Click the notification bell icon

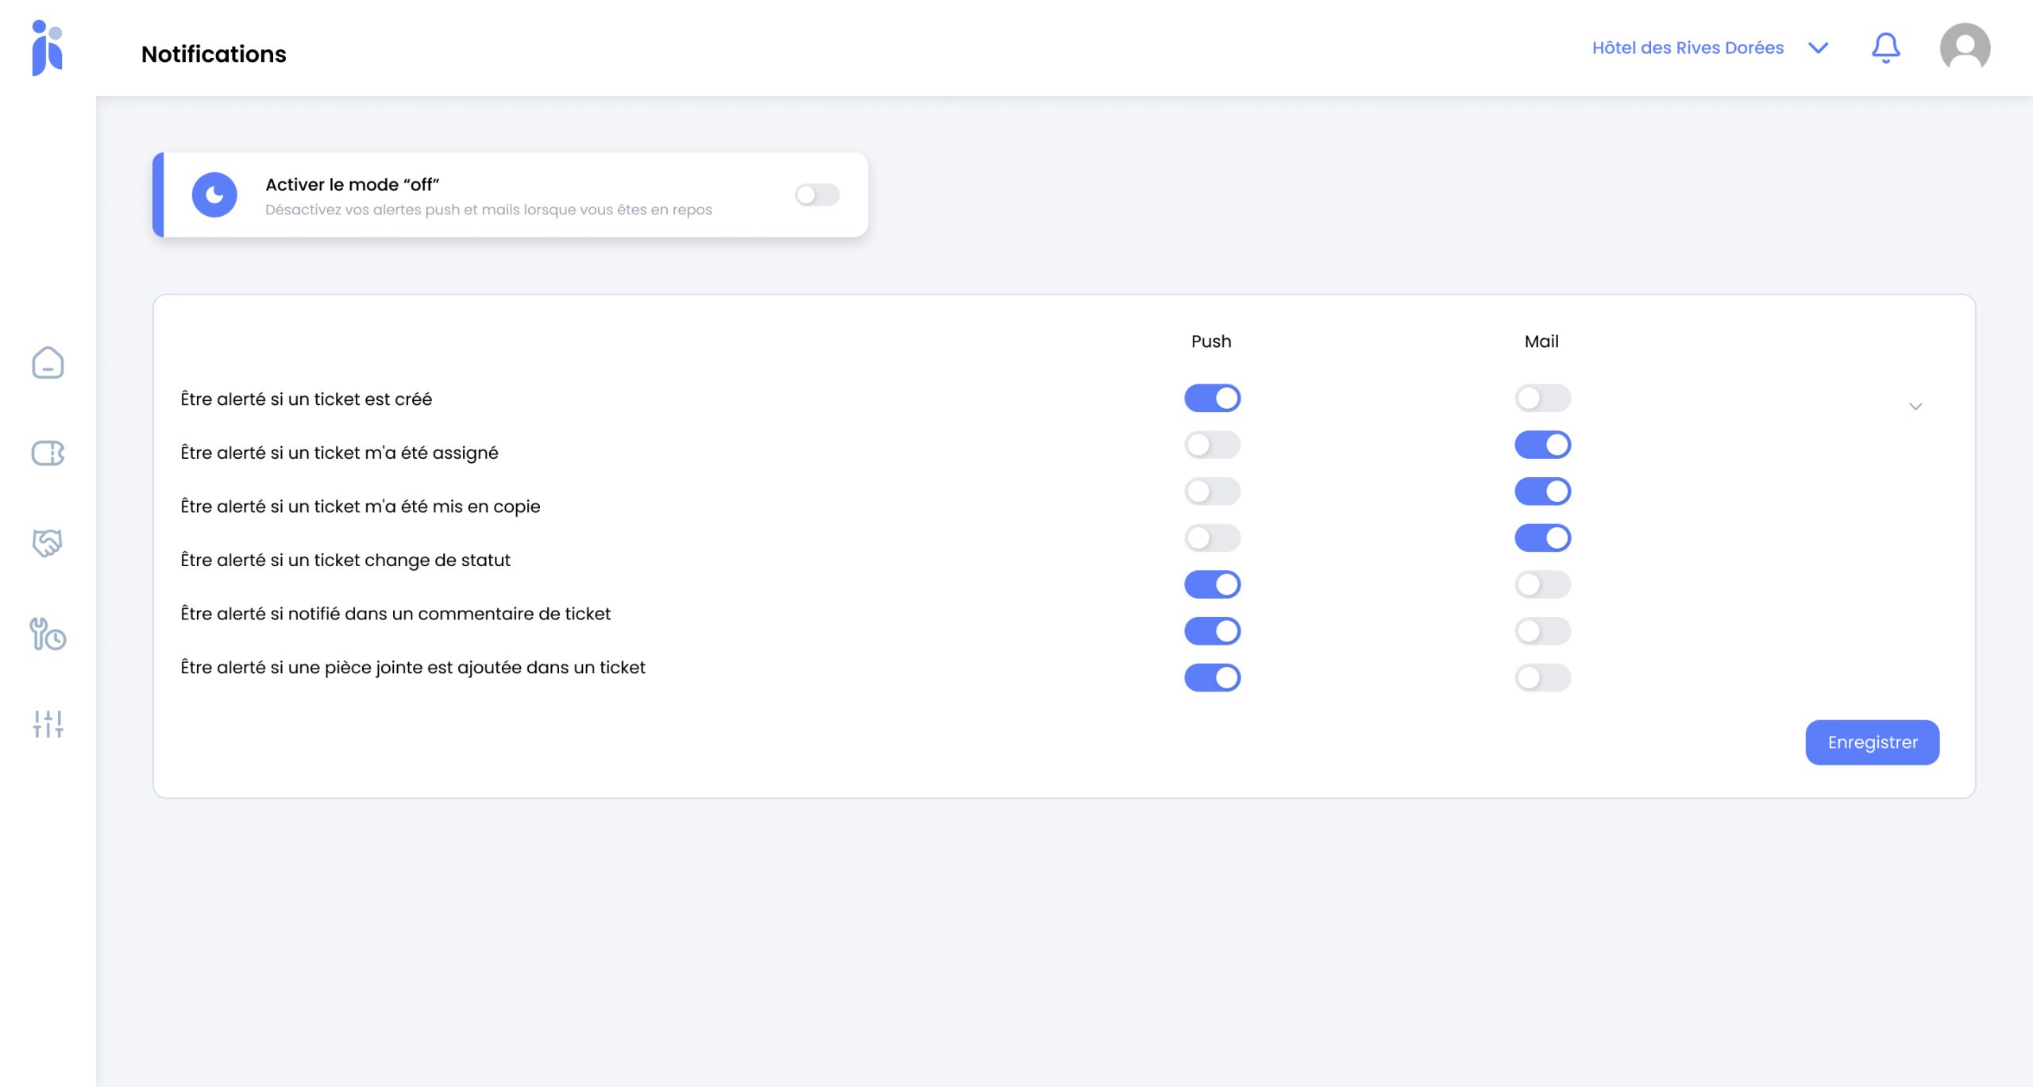tap(1885, 48)
